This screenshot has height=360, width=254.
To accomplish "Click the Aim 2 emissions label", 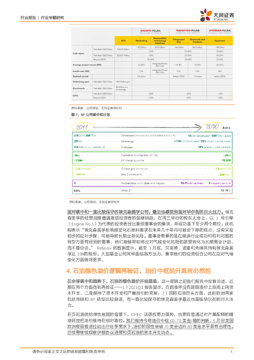I will point(131,174).
